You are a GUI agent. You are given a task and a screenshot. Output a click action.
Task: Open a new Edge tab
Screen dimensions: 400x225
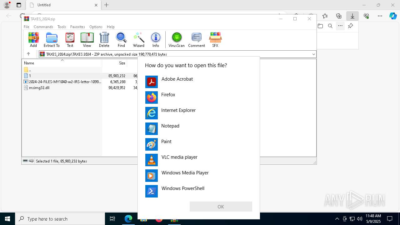coord(107,5)
